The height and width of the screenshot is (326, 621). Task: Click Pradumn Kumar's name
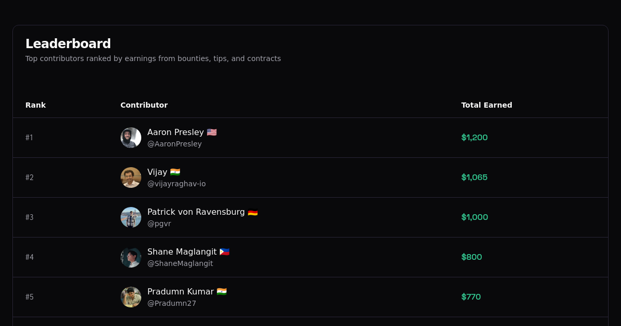[181, 291]
